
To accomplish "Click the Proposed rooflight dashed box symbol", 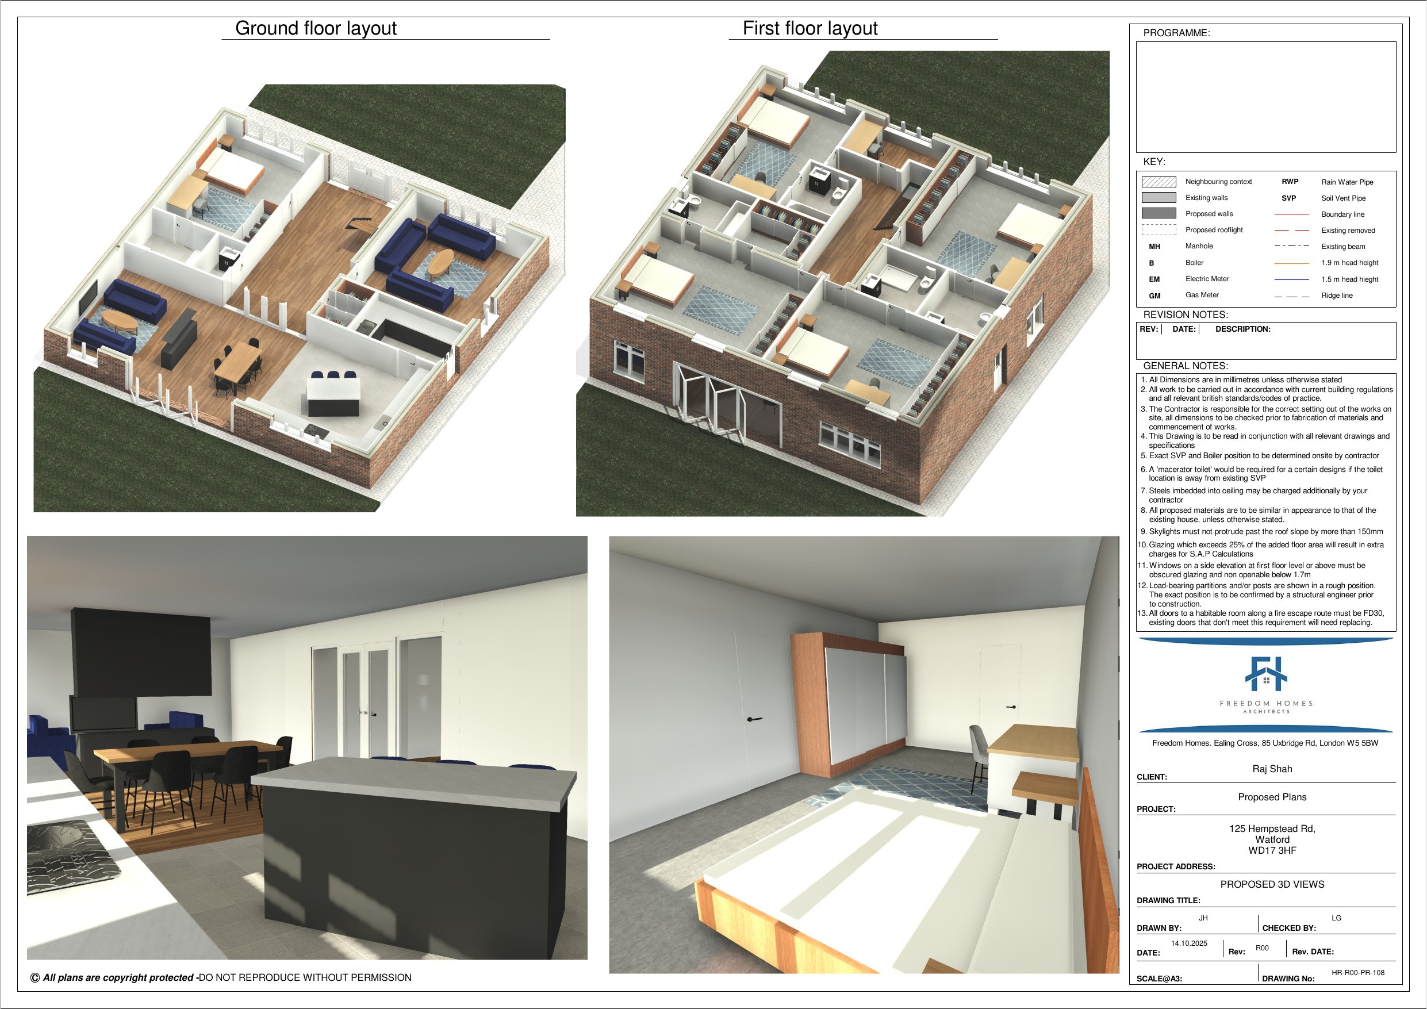I will pos(1159,230).
